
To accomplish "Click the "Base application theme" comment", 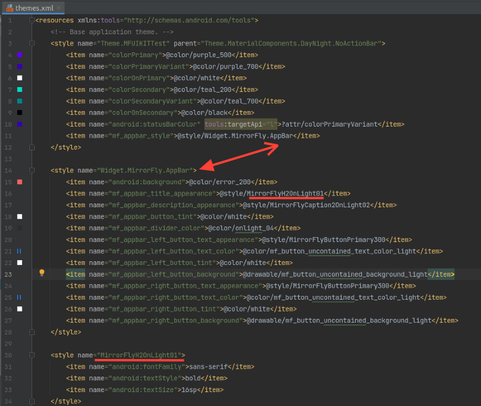I will coord(112,32).
